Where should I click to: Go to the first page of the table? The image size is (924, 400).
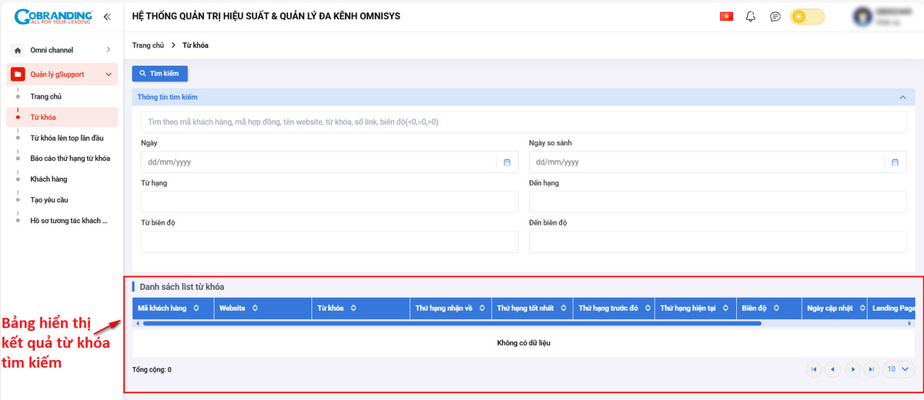(814, 369)
